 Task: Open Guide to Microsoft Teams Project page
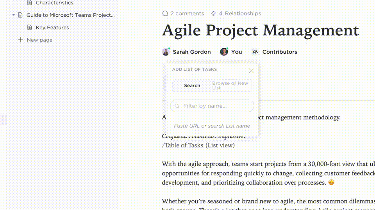pyautogui.click(x=70, y=15)
